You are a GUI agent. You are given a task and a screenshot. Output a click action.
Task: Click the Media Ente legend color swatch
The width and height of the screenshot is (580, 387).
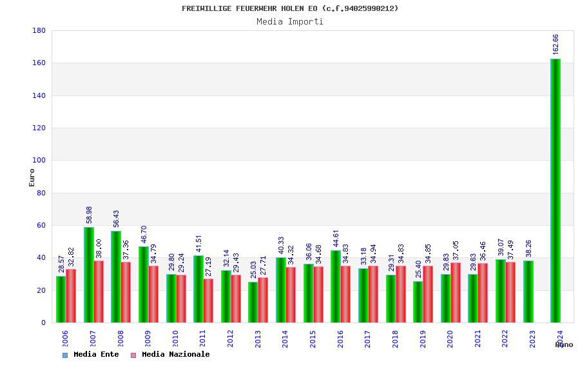pos(65,355)
